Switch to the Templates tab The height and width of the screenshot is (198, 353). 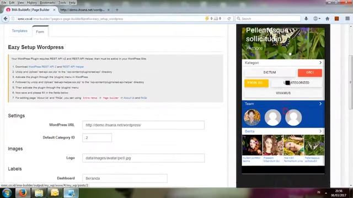point(20,31)
